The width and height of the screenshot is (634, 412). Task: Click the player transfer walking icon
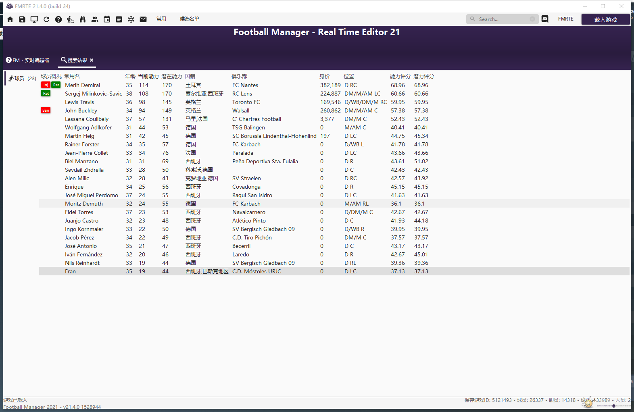point(71,19)
